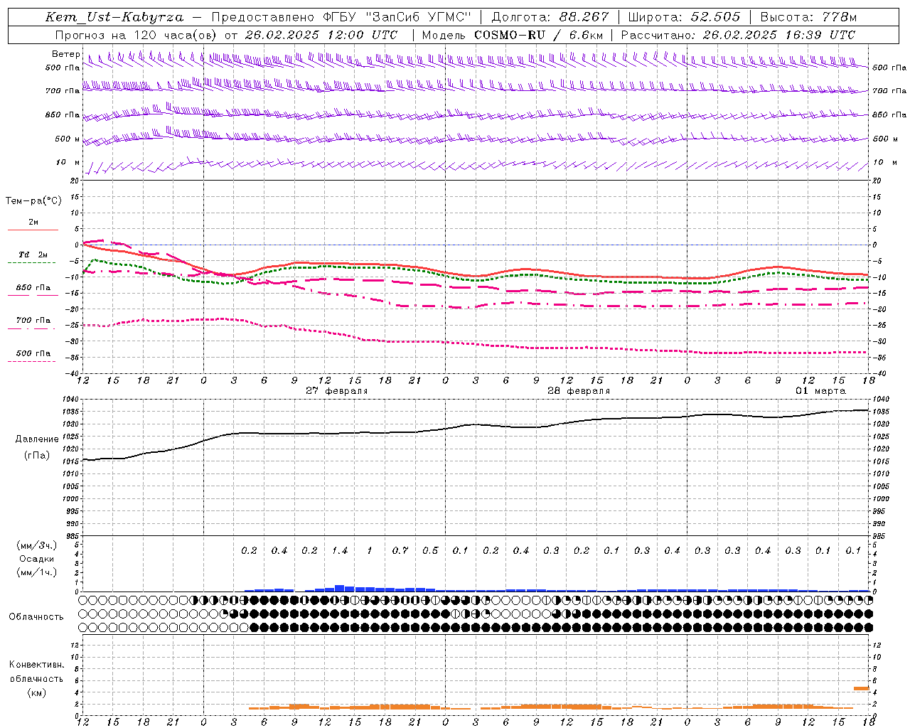910x728 pixels.
Task: Click the '(гПа)' unit under Давление
Action: [37, 456]
